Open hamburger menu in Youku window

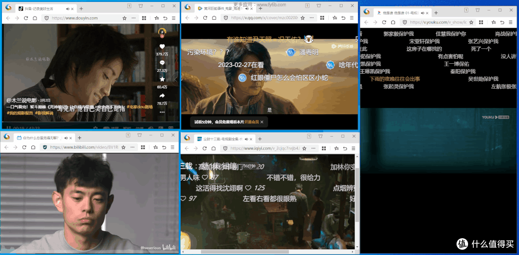coord(511,22)
